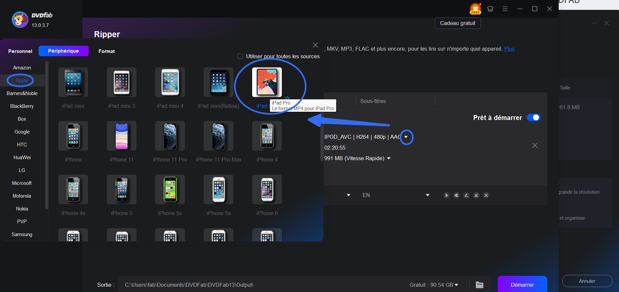
Task: Select Motorola brand
Action: click(x=22, y=196)
